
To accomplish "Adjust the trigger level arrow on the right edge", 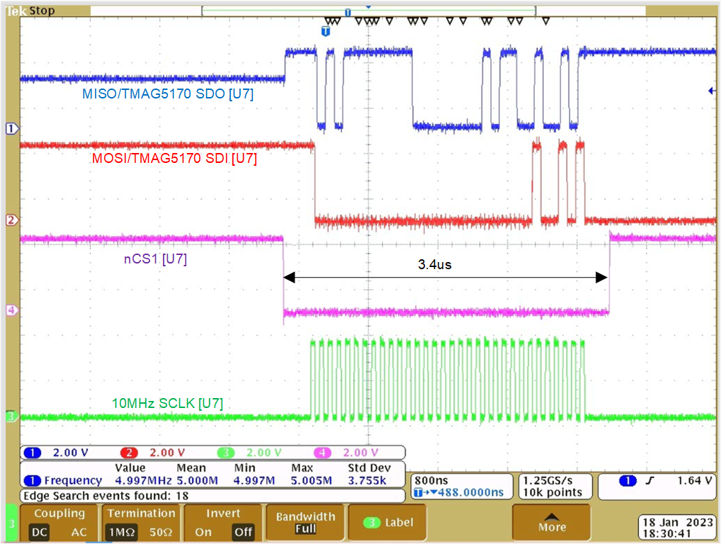I will (713, 90).
